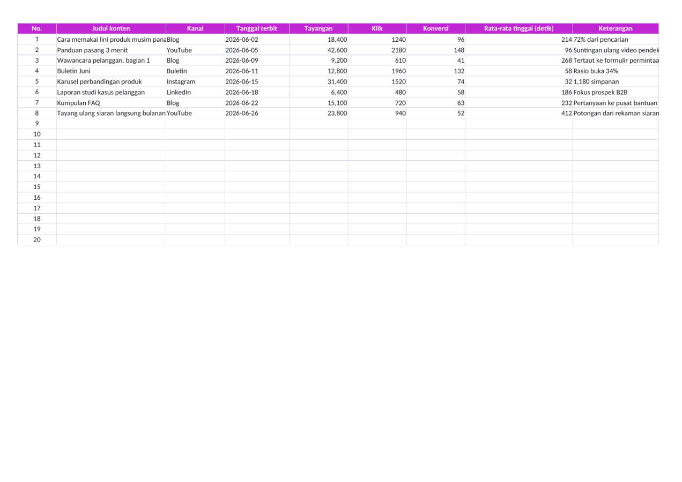Select the "Kumpulan FAQ" cell

pos(111,102)
